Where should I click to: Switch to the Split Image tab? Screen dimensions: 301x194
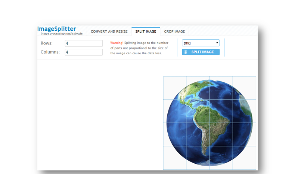[146, 31]
